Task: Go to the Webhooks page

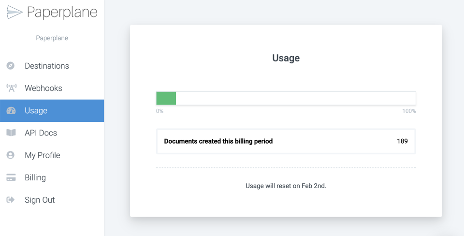Action: pos(43,88)
